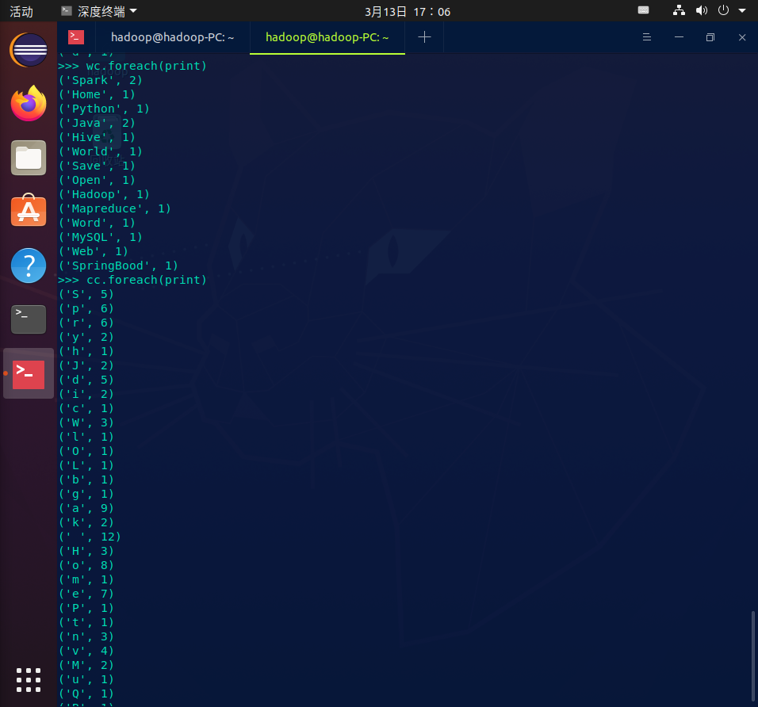Open the clock showing 3月13日 17:06

click(407, 12)
